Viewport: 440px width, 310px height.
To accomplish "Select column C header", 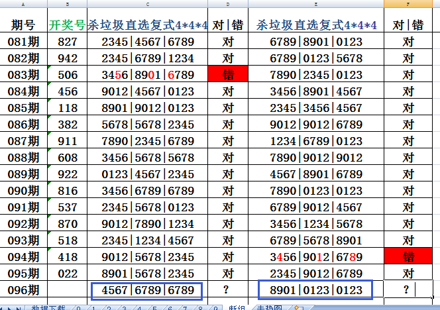I will click(x=148, y=4).
